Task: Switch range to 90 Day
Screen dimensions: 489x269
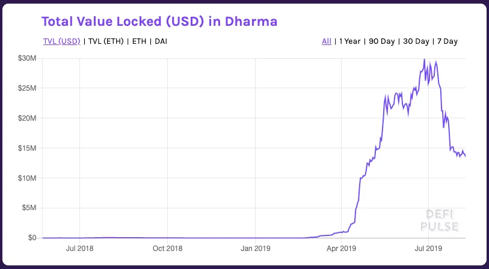Action: tap(382, 41)
